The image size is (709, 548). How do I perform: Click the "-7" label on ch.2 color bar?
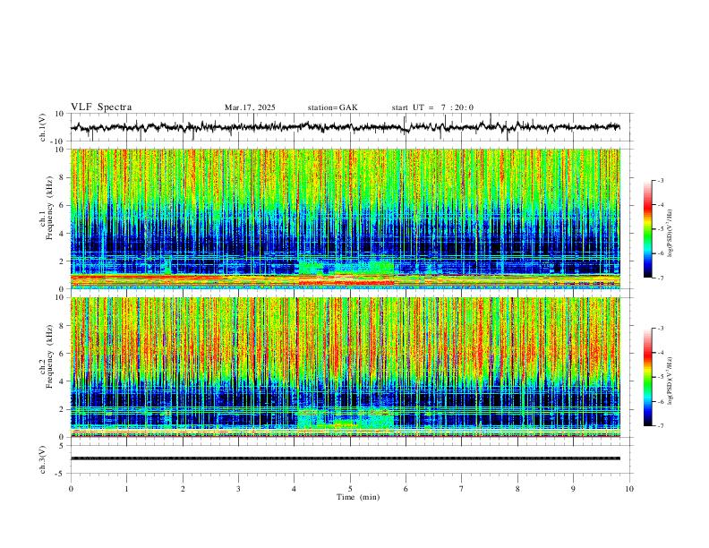click(x=660, y=426)
